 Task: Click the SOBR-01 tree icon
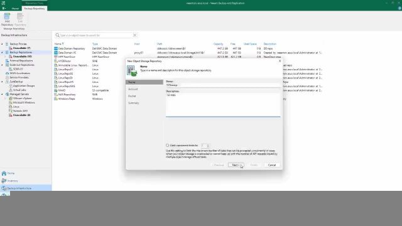tap(11, 69)
